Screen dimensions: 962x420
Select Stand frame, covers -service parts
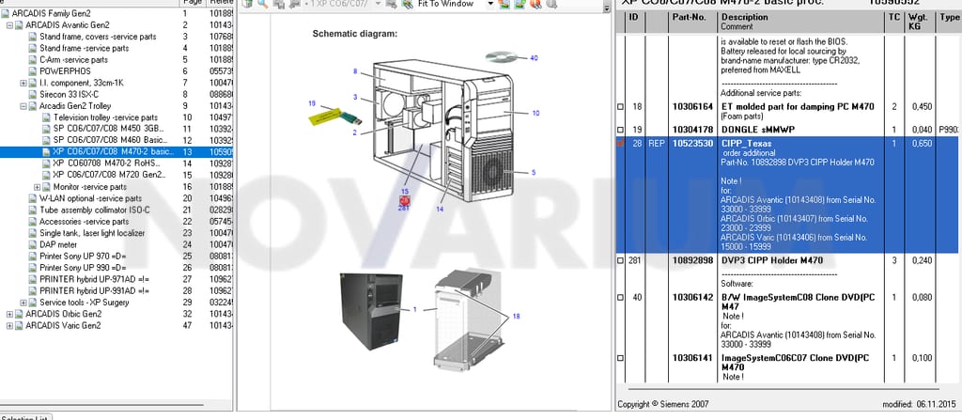click(x=98, y=37)
